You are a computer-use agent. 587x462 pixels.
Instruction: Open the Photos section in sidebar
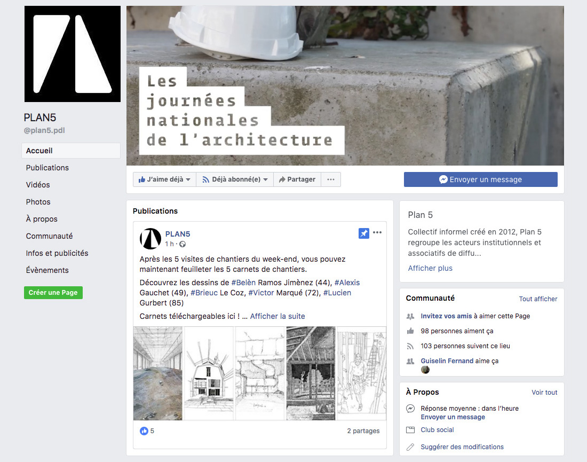38,202
